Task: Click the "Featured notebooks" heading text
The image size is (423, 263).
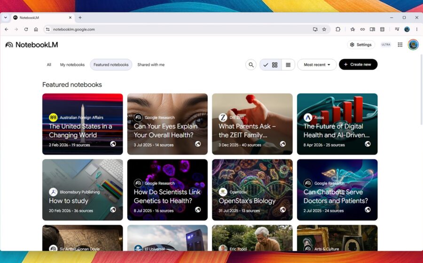Action: tap(72, 85)
